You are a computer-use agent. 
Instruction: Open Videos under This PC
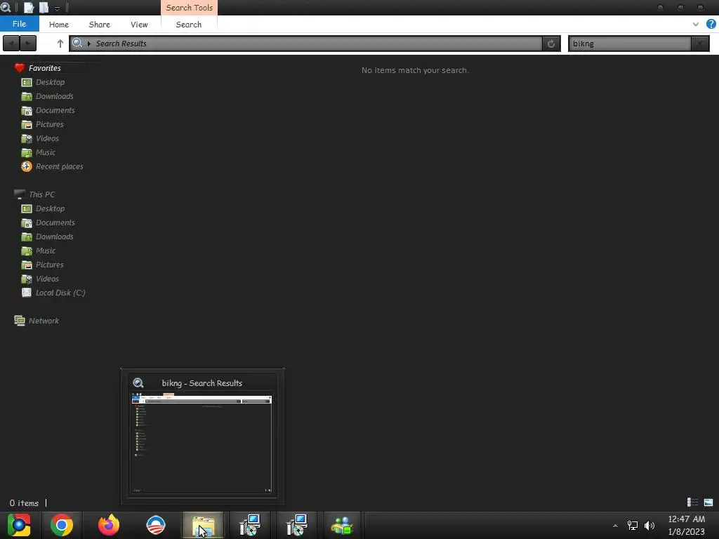coord(47,279)
